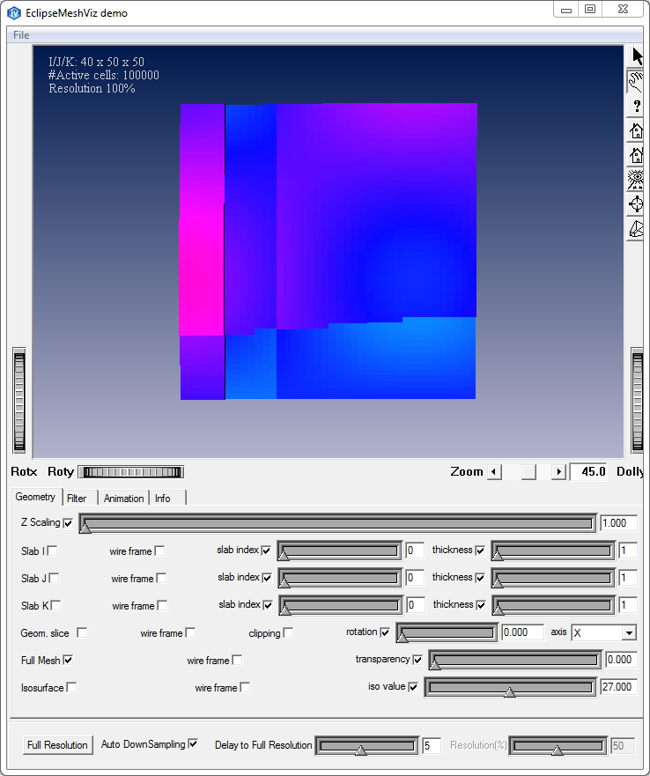Enable the Isosurface checkbox

pos(71,688)
